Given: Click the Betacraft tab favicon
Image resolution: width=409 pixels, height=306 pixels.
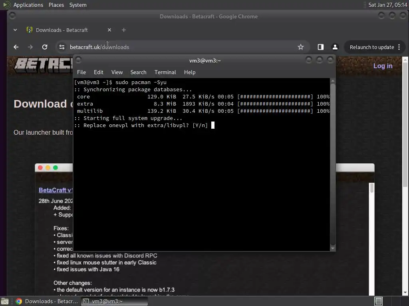Looking at the screenshot, I should click(x=29, y=30).
